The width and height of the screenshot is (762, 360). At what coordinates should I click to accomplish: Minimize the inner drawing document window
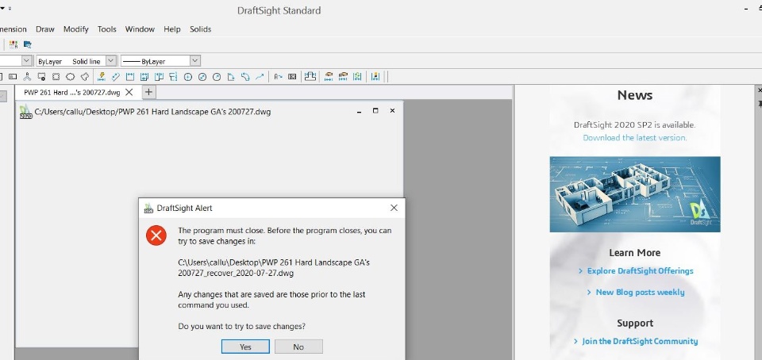(359, 111)
